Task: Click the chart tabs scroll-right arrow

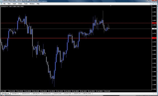Action: pyautogui.click(x=155, y=93)
